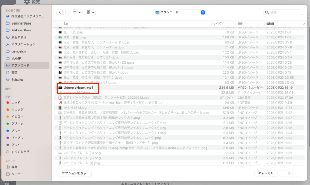Image resolution: width=310 pixels, height=185 pixels.
Task: Click the パープル purple tag
Action: pyautogui.click(x=17, y=138)
